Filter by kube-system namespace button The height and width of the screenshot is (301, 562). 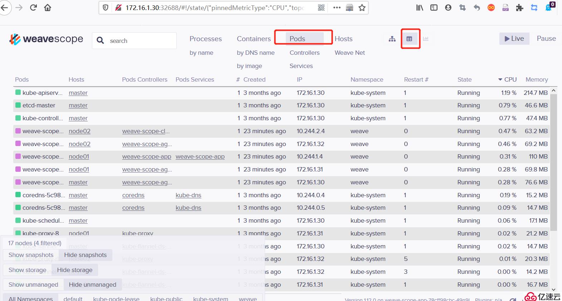211,298
